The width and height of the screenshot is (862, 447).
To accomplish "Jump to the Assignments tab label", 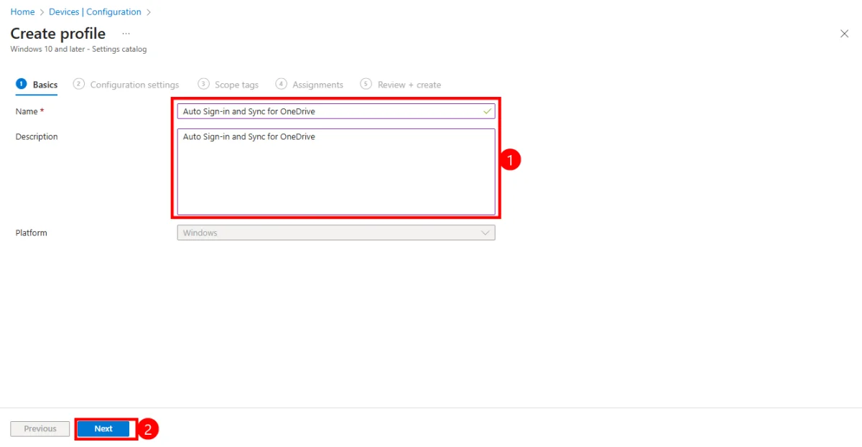I will pos(318,85).
